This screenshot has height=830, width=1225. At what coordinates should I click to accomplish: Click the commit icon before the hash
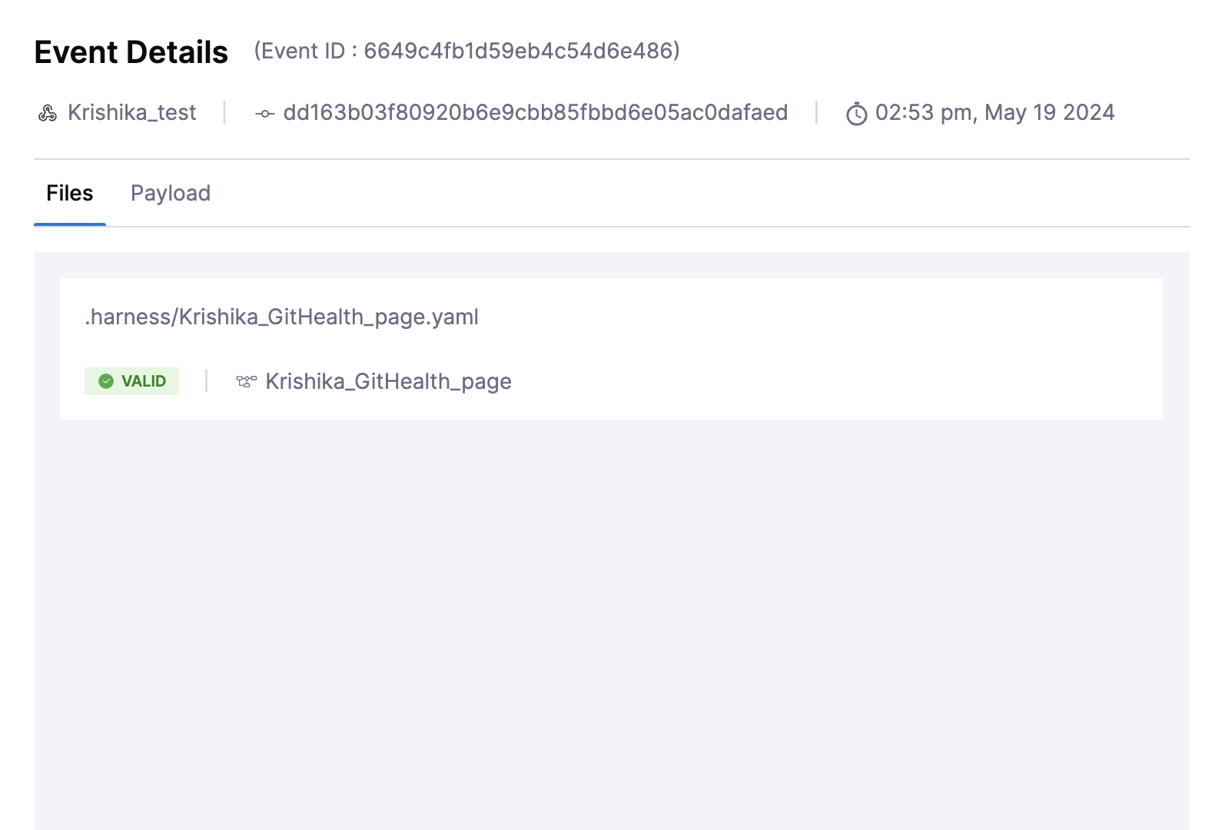[x=265, y=114]
